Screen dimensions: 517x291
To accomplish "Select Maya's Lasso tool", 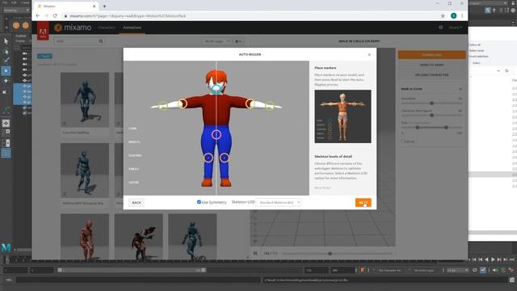I will click(6, 51).
